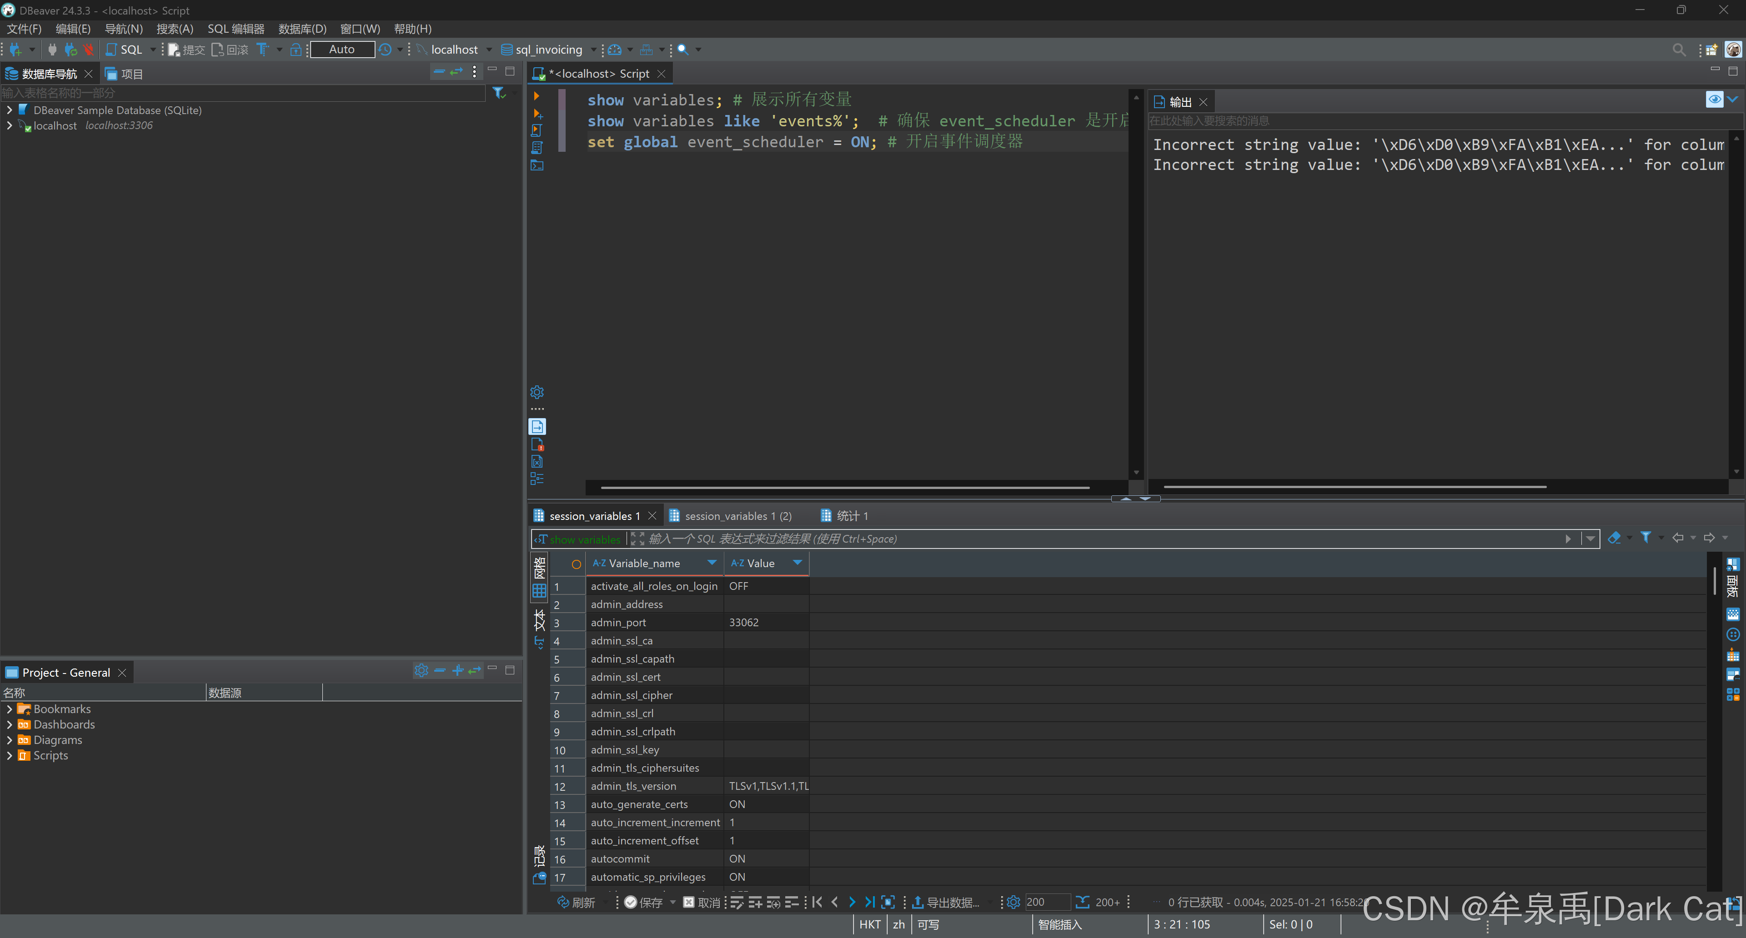Click the link with editor arrows icon
The height and width of the screenshot is (938, 1746).
pos(456,72)
